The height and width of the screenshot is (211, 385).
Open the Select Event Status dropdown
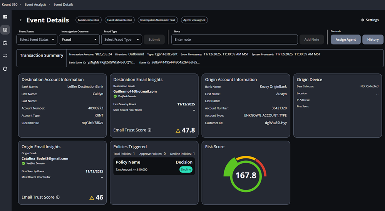[37, 40]
